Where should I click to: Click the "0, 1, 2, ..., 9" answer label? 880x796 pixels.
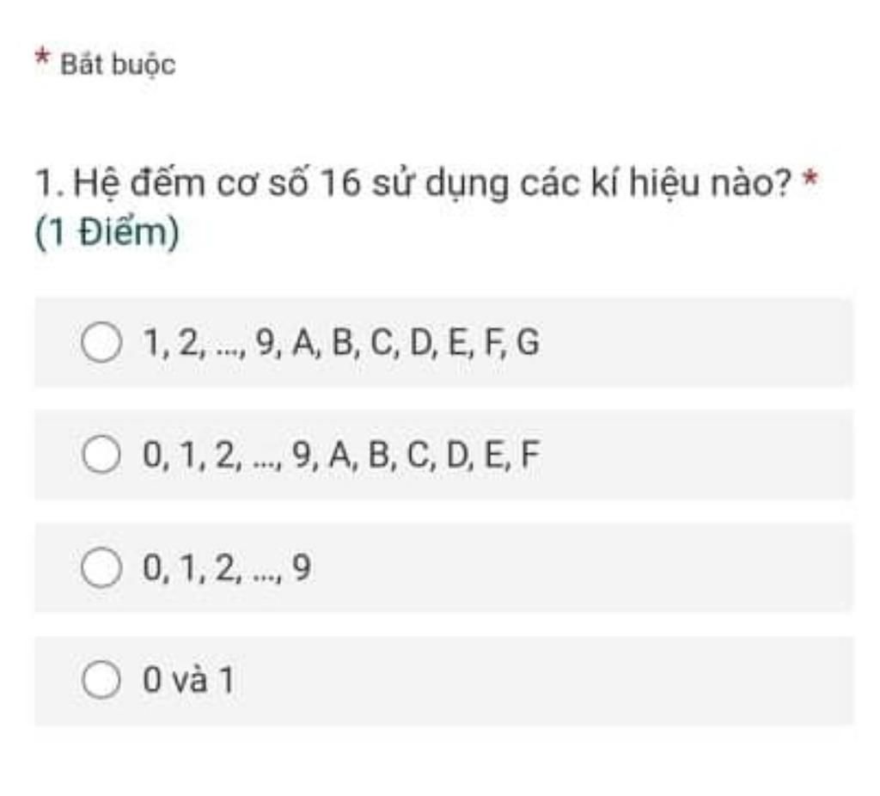coord(227,567)
